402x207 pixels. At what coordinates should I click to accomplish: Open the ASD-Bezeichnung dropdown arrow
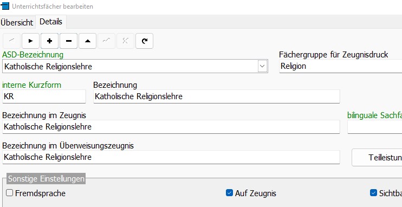click(x=262, y=67)
